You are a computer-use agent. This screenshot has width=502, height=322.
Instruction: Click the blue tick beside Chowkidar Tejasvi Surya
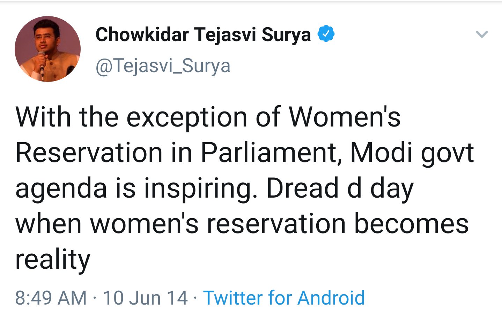pyautogui.click(x=326, y=33)
